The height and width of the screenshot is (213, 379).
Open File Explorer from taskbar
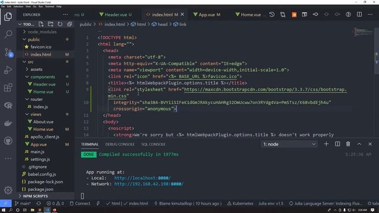32,210
